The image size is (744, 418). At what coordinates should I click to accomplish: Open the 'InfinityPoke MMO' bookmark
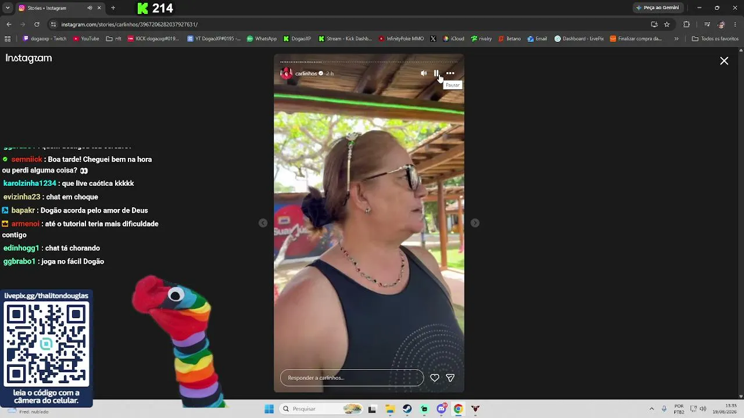(x=401, y=39)
